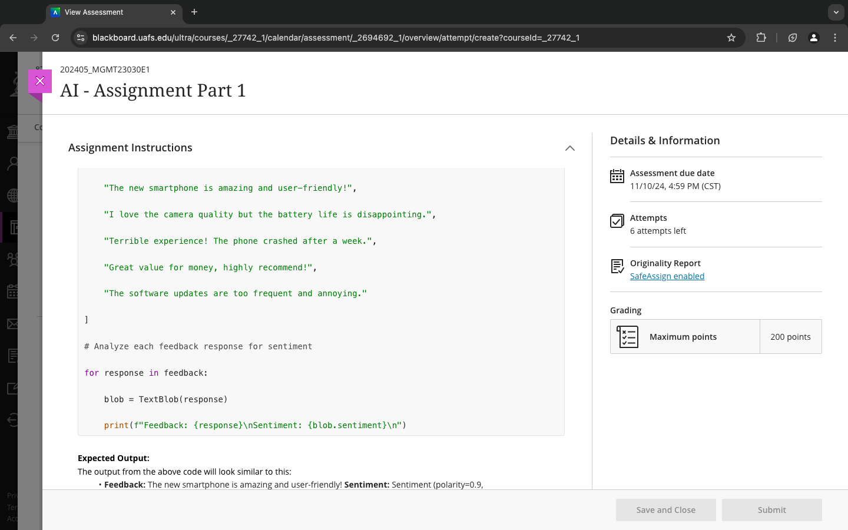Click the print statement code line
The height and width of the screenshot is (530, 848).
[255, 425]
